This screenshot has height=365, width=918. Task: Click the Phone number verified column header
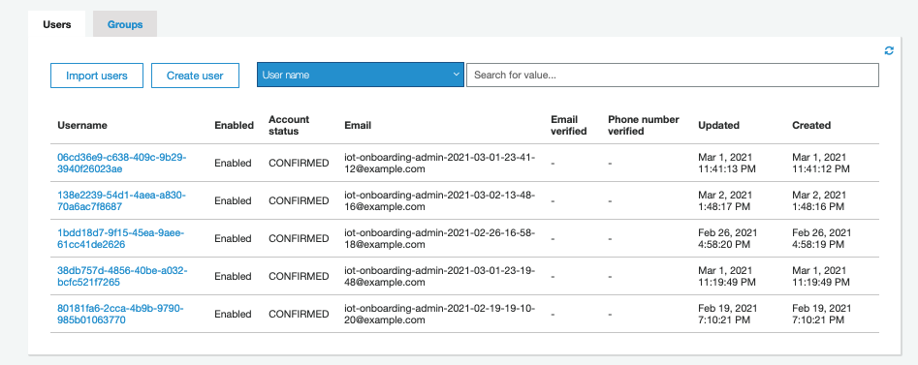tap(644, 125)
